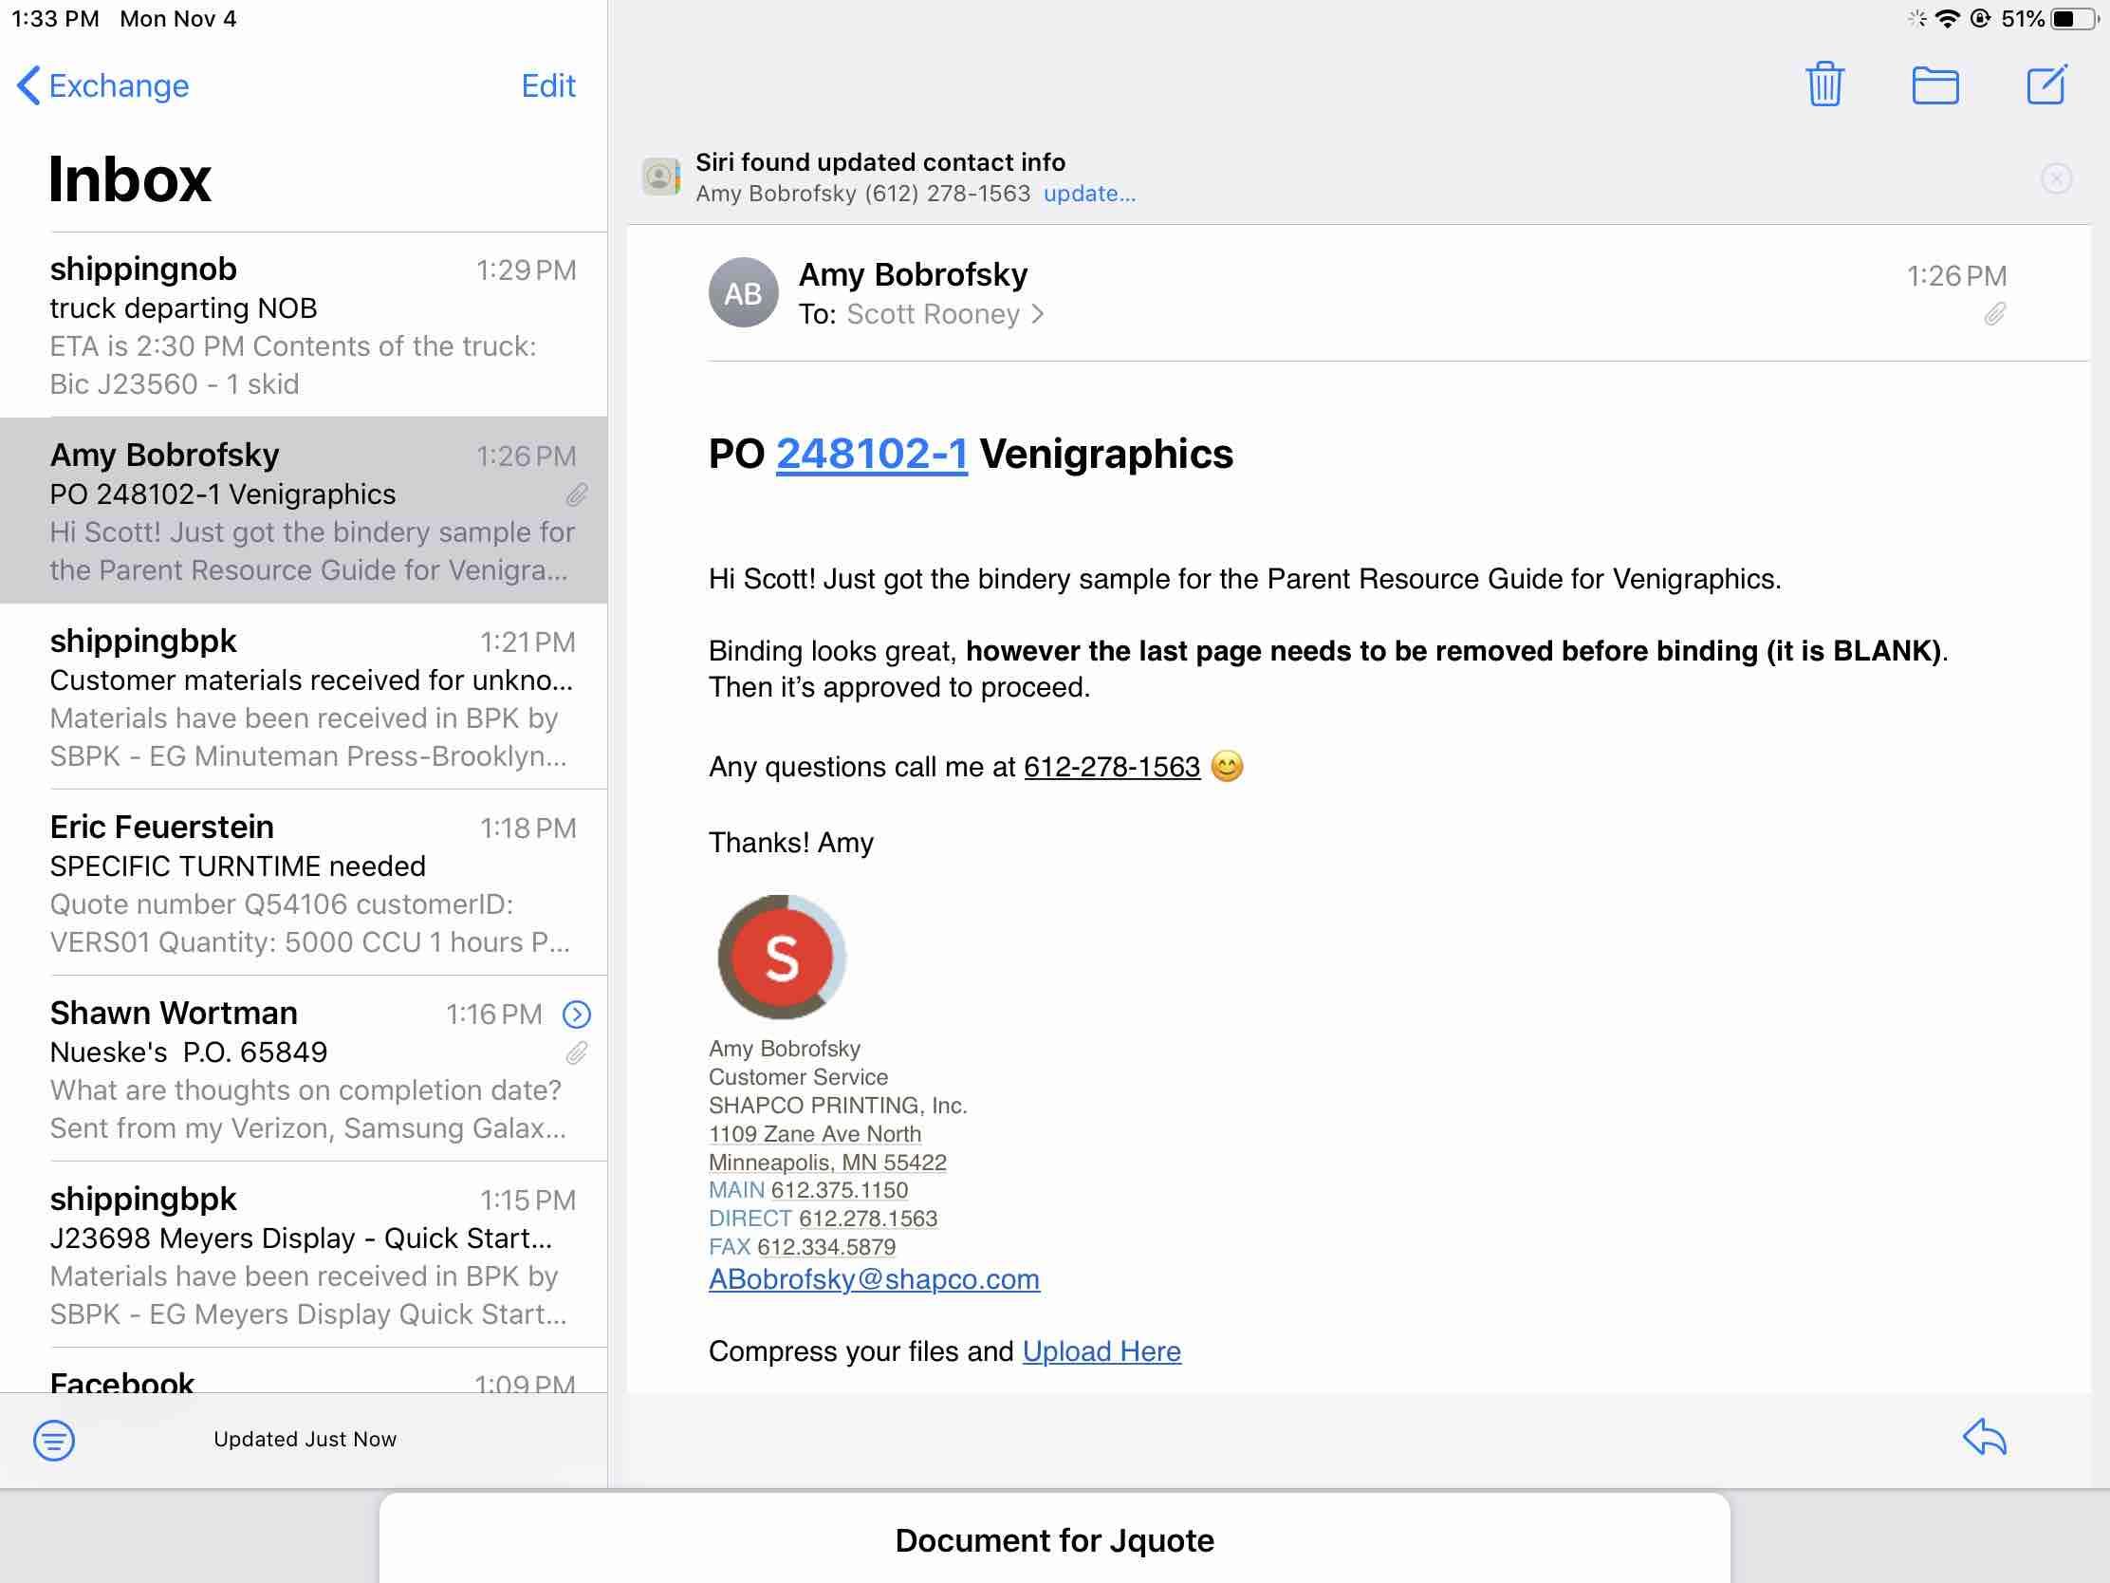The height and width of the screenshot is (1583, 2110).
Task: Tap the Document for Jquote draft bar
Action: 1054,1539
